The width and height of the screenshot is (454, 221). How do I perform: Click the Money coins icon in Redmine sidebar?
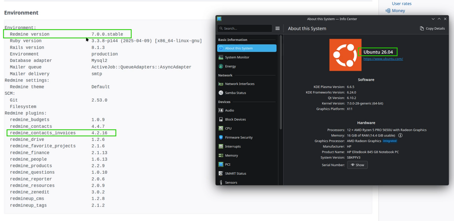[388, 11]
